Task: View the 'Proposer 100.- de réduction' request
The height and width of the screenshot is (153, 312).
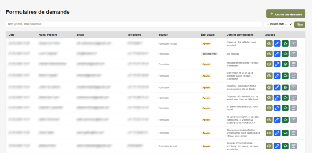Action: point(269,98)
